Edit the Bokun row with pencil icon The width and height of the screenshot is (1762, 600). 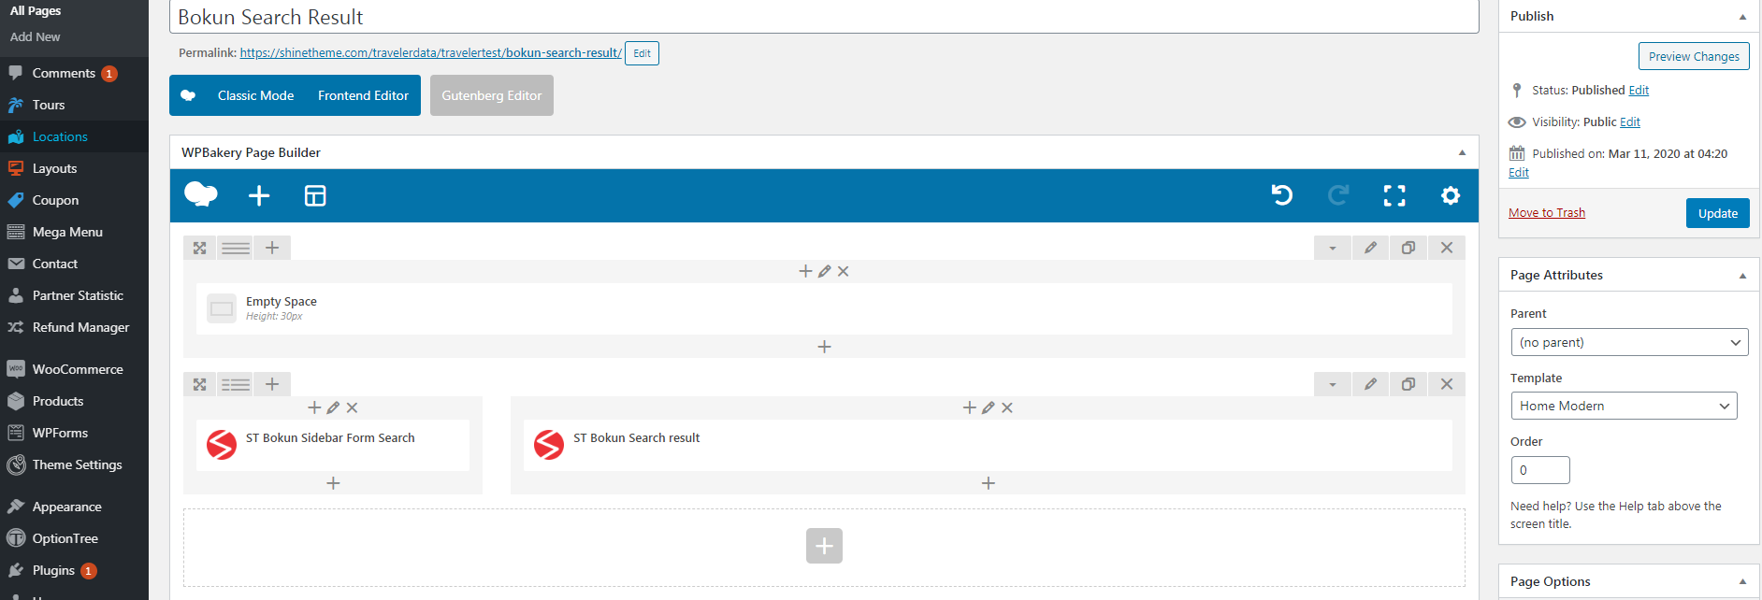(x=1370, y=384)
